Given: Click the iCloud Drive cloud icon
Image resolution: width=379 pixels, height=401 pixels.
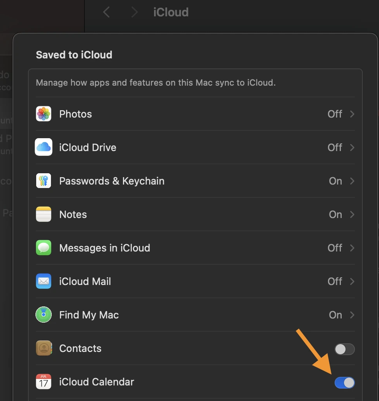Looking at the screenshot, I should 44,147.
